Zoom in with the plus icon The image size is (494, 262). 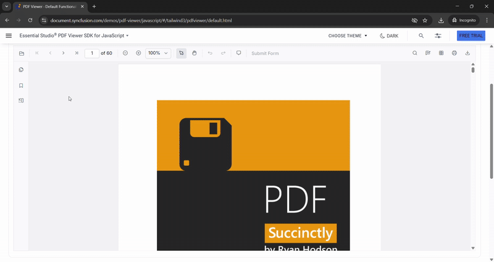(138, 54)
